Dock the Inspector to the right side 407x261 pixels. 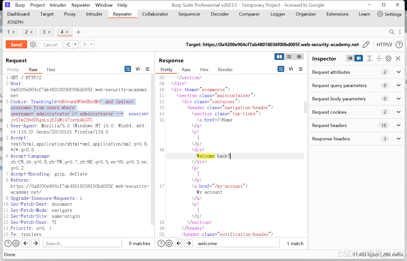[x=359, y=58]
